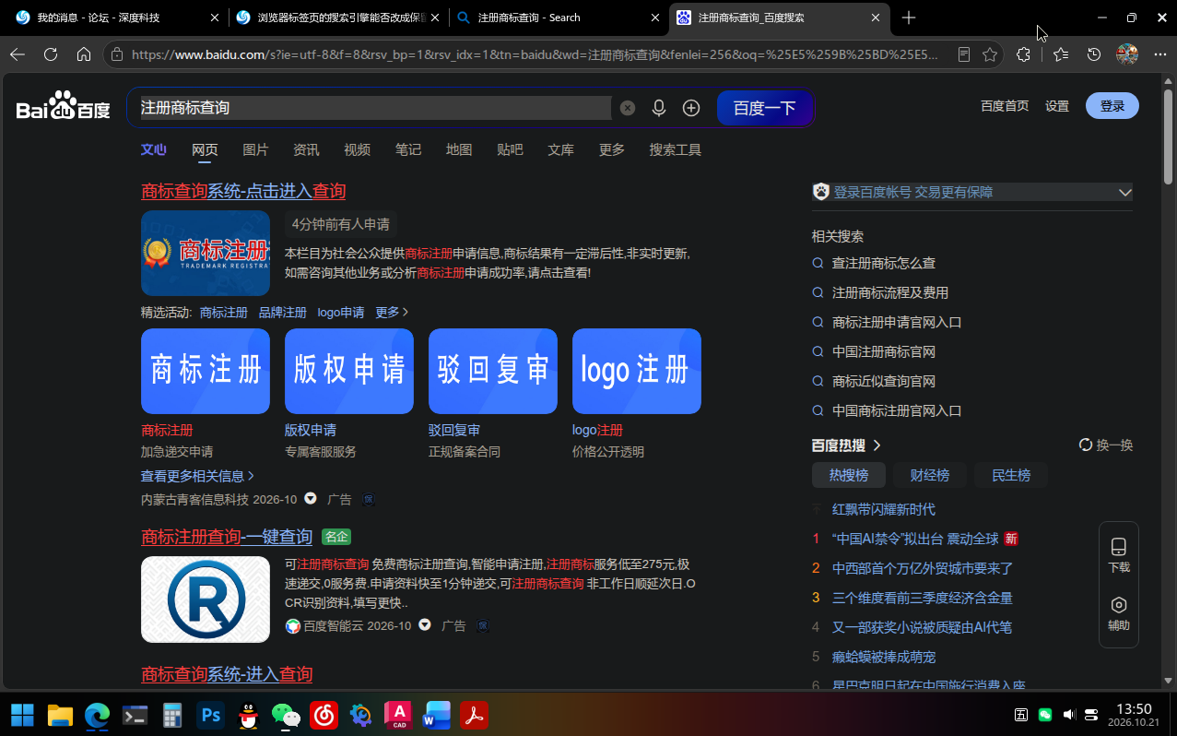Open dropdown next to 百度智能云 2026-10
This screenshot has height=736, width=1177.
point(425,624)
